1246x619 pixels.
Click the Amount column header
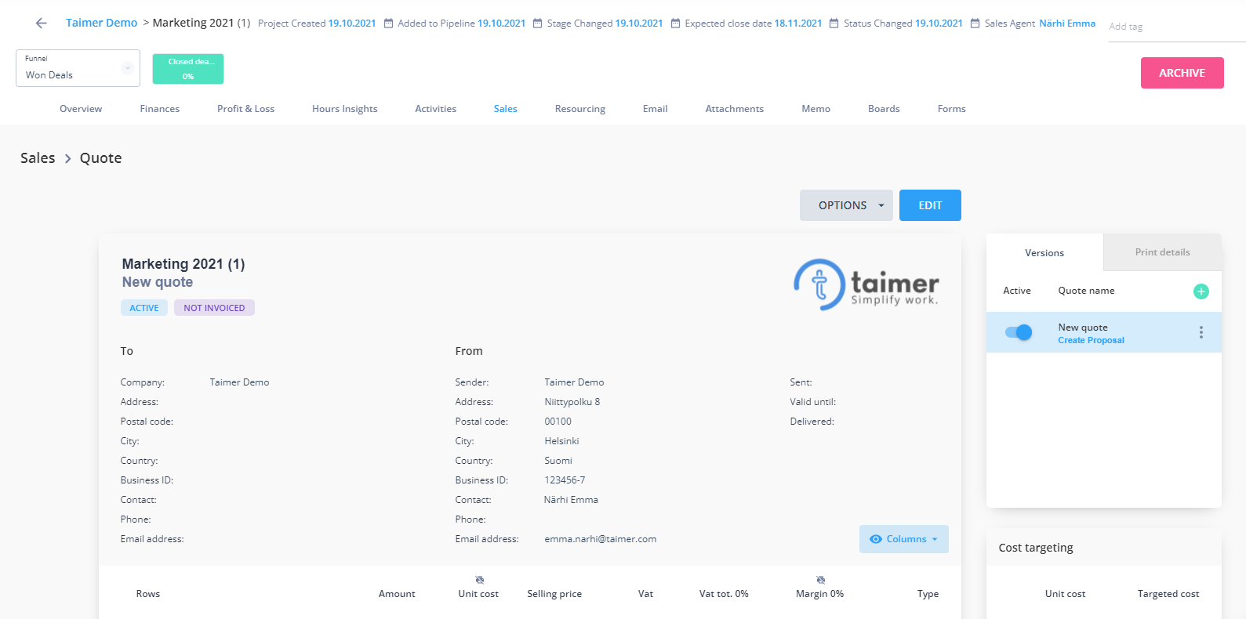point(397,594)
